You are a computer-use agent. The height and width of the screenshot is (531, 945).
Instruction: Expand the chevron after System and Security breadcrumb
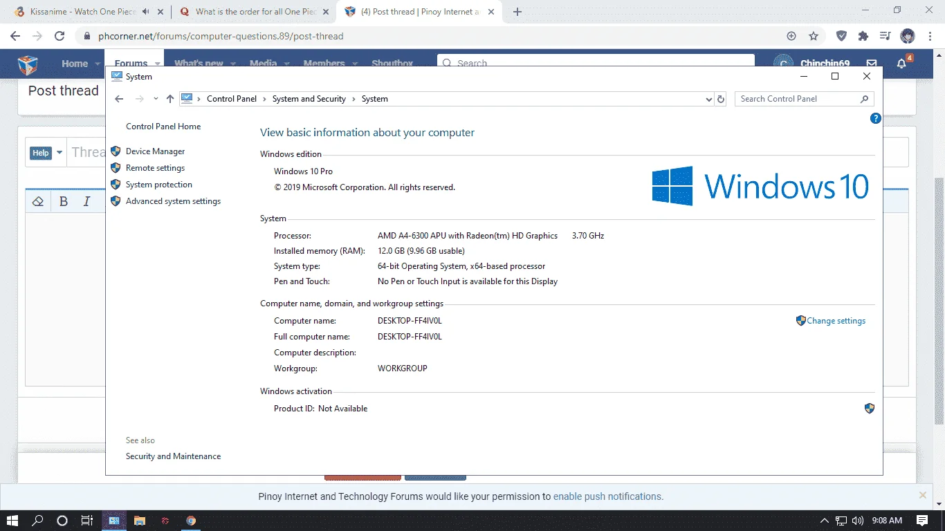354,99
